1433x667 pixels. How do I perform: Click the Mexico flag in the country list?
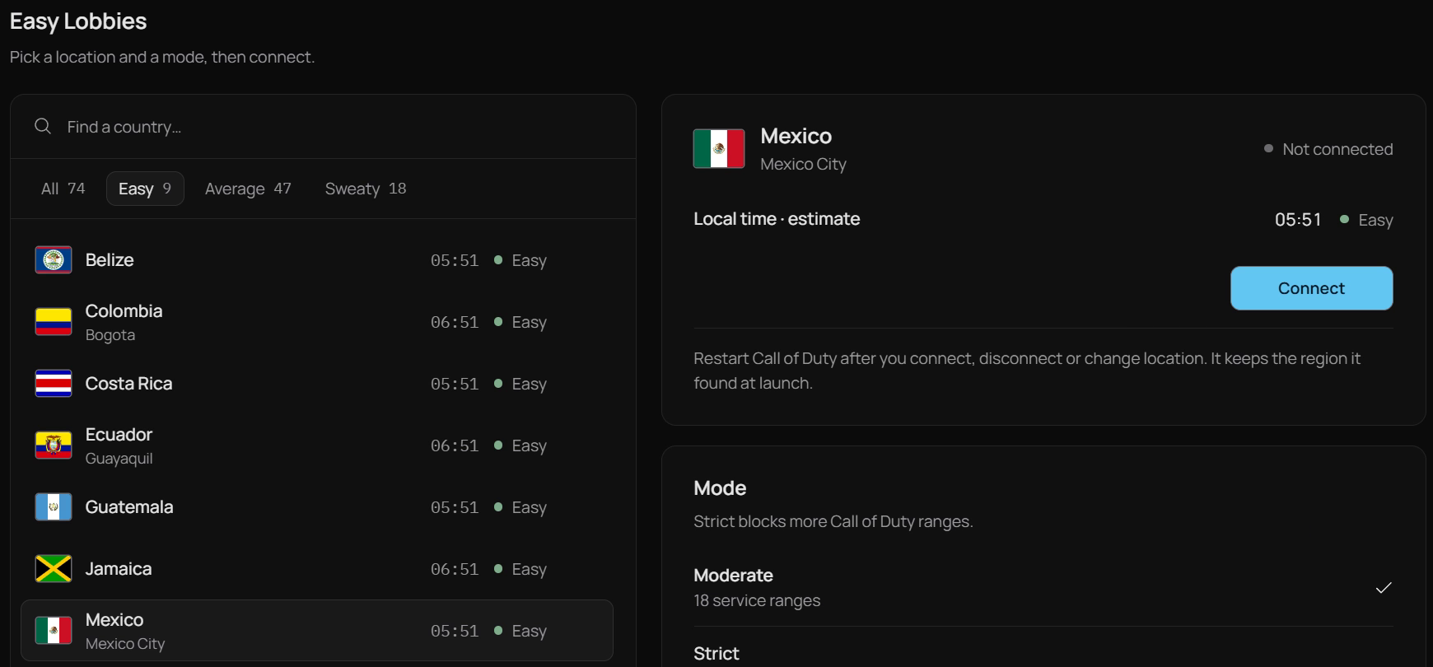pos(54,631)
